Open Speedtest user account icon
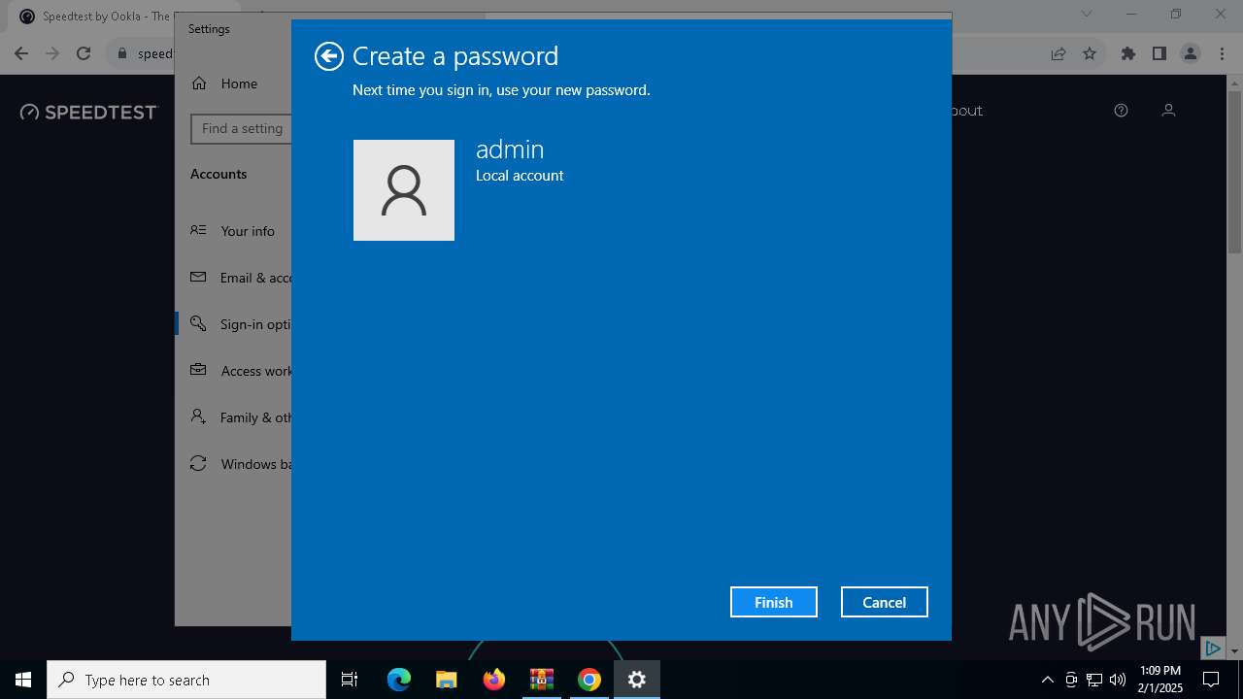The height and width of the screenshot is (699, 1243). point(1168,111)
